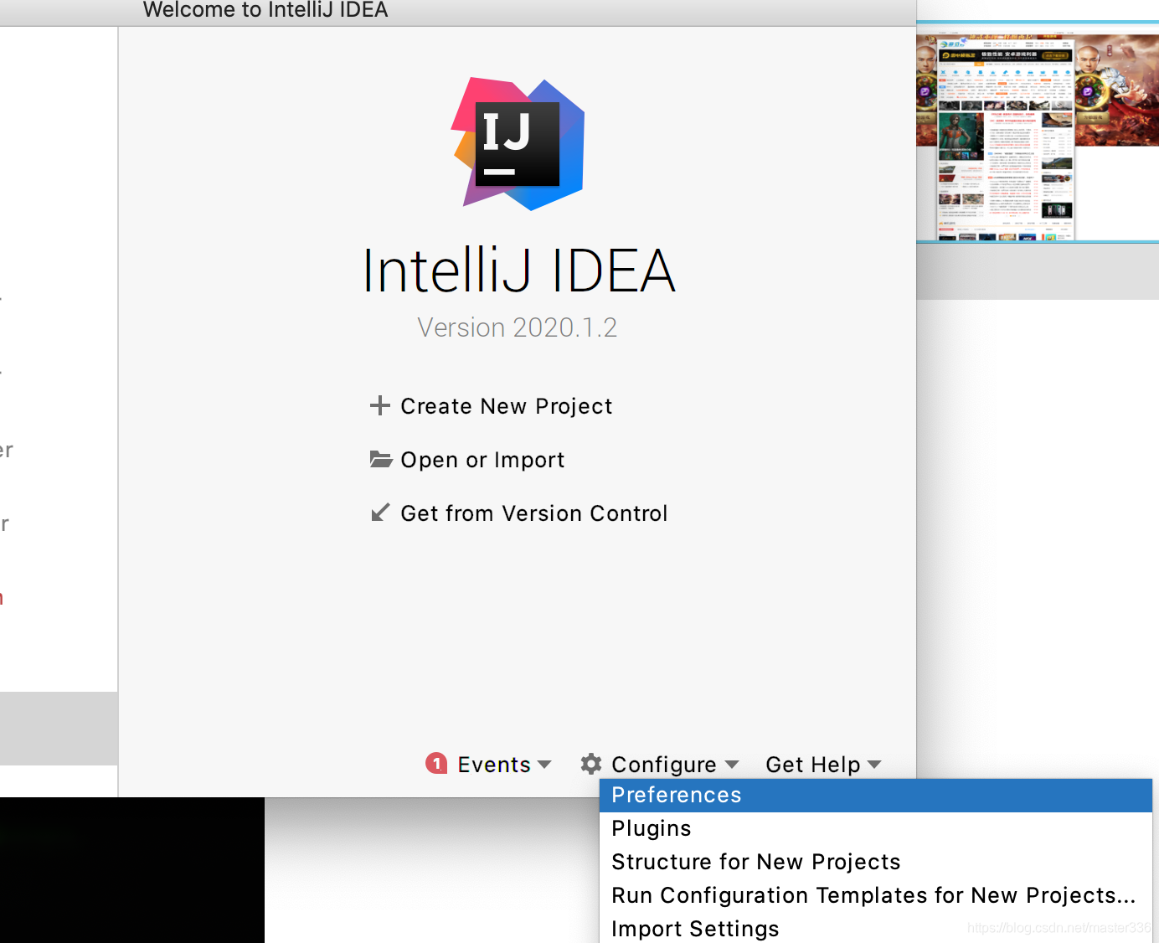
Task: Click the arrow beside Get Help
Action: [x=874, y=765]
